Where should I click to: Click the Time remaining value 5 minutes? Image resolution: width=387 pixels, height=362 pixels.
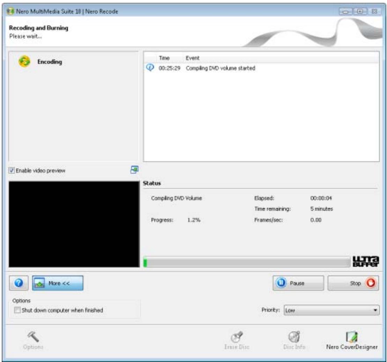click(321, 209)
